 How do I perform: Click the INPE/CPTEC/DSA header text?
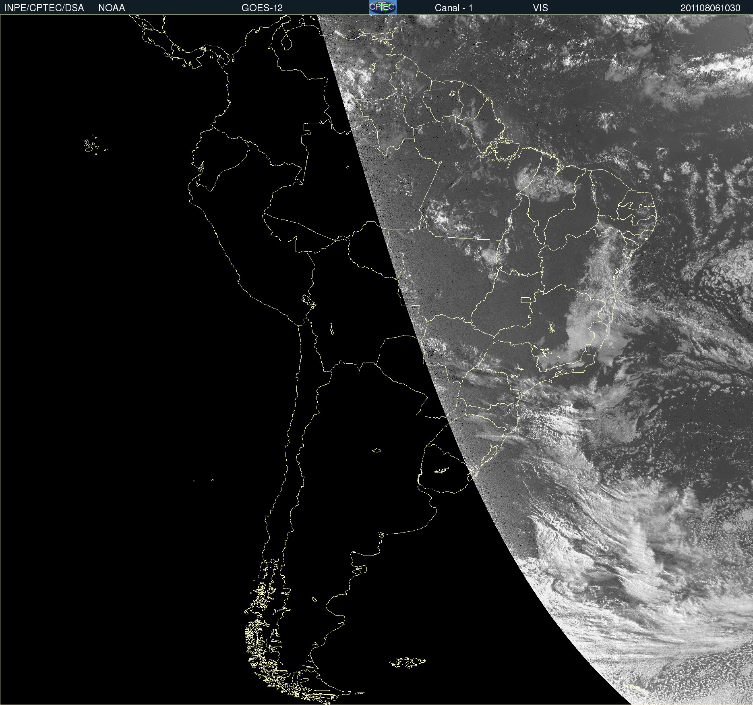point(44,8)
